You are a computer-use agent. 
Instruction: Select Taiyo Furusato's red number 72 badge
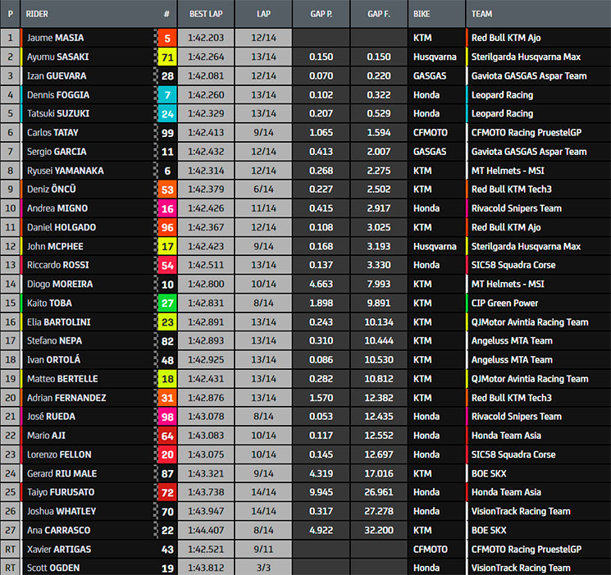click(166, 492)
